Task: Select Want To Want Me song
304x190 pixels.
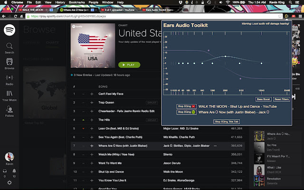Action: pos(158,163)
